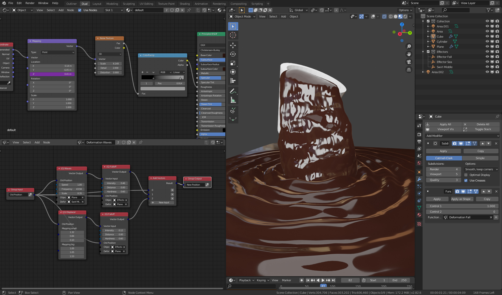
Task: Select the Annotate tool
Action: point(233,91)
